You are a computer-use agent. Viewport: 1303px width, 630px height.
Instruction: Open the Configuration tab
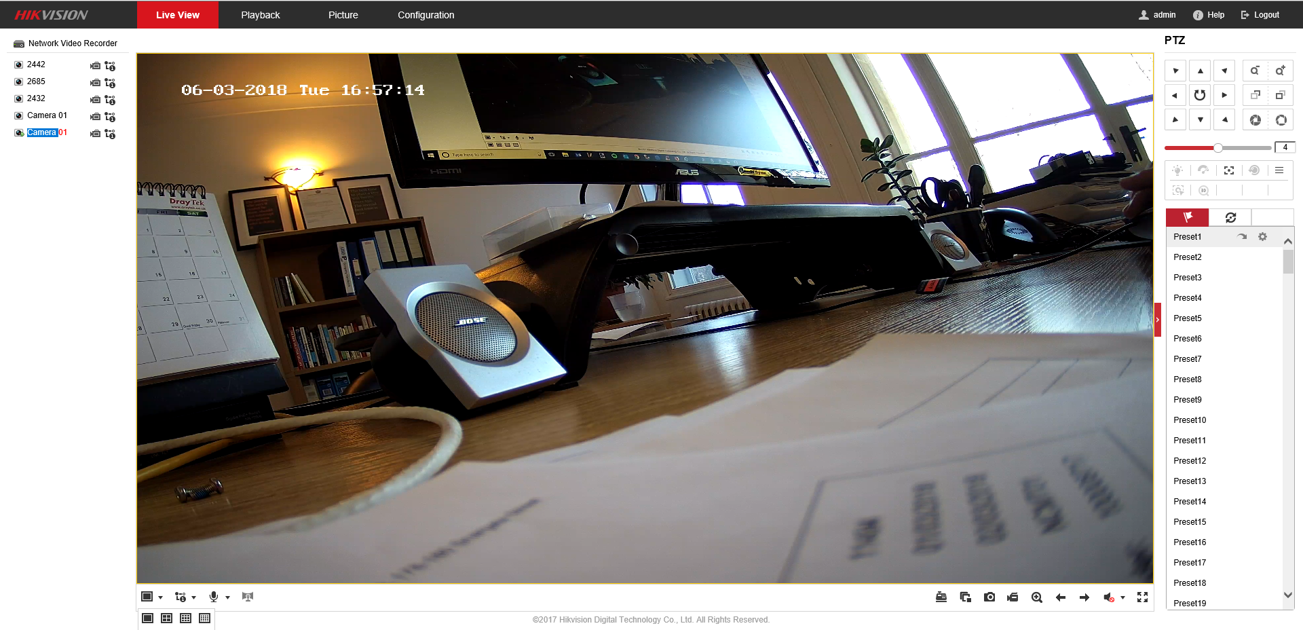tap(426, 15)
